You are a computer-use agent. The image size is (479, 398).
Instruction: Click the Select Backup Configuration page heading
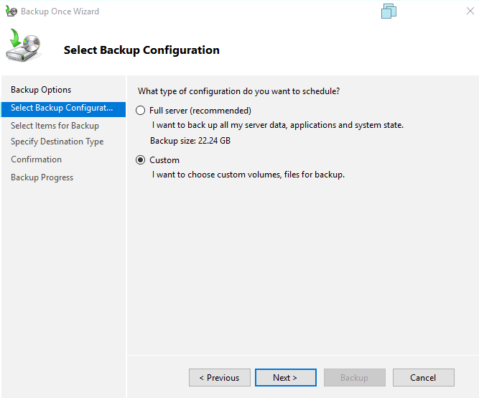click(141, 50)
